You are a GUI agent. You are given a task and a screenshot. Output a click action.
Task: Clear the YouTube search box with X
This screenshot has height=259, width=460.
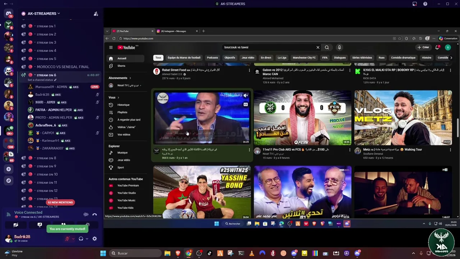tap(318, 47)
